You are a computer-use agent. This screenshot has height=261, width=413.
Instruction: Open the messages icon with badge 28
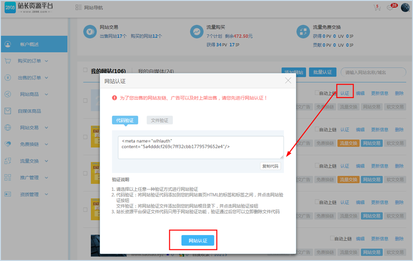click(390, 8)
